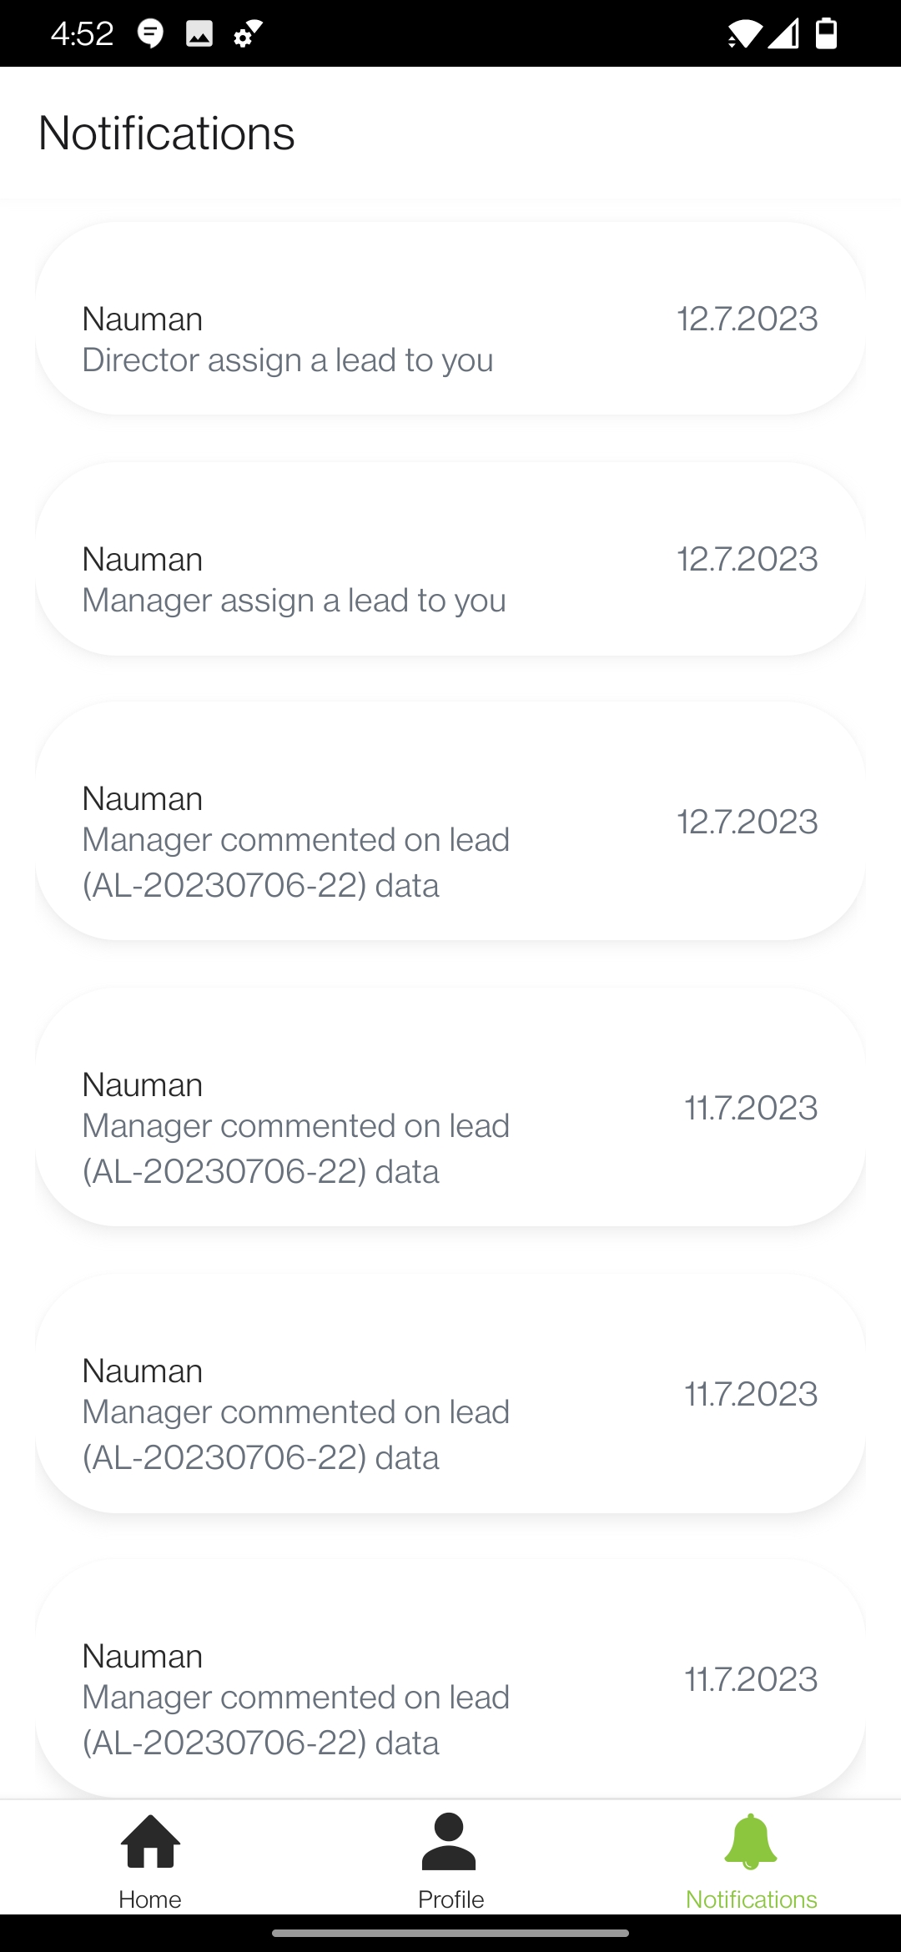Open "Manager assign a lead to you" notification
Screen dimensions: 901x1952
450,558
